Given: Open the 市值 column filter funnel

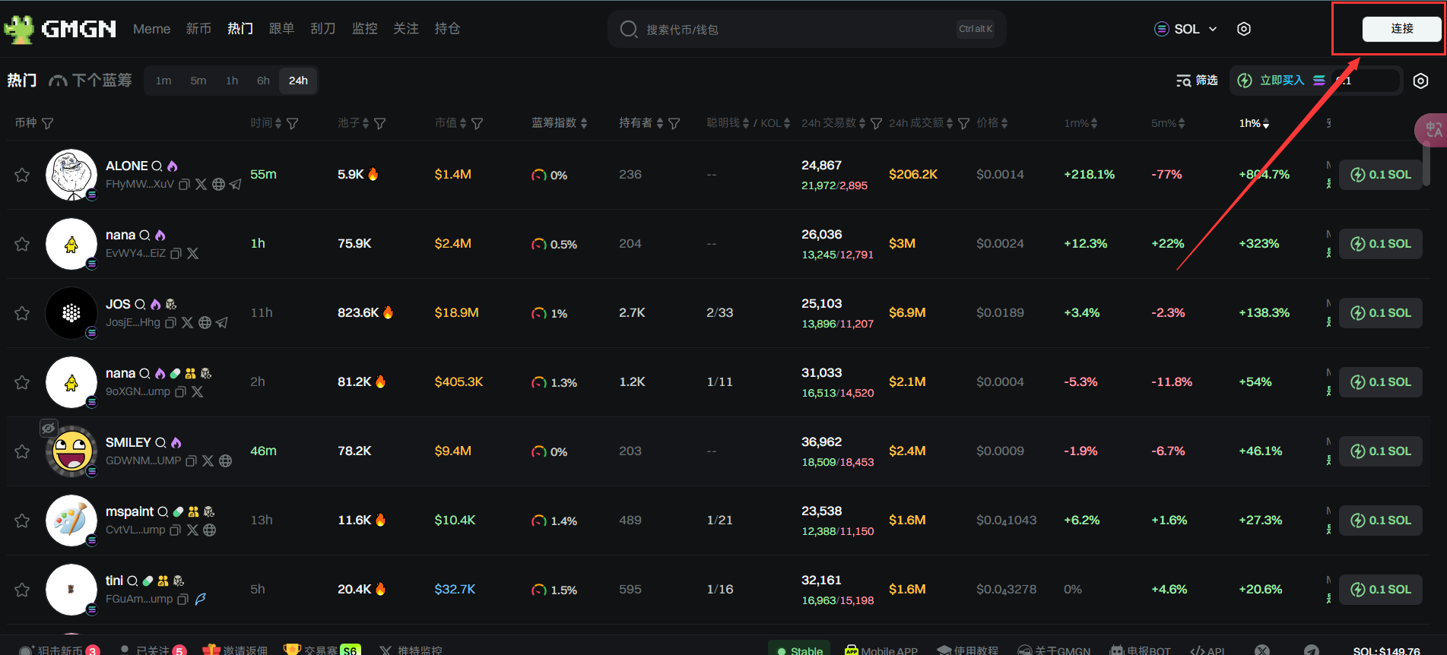Looking at the screenshot, I should (x=478, y=123).
